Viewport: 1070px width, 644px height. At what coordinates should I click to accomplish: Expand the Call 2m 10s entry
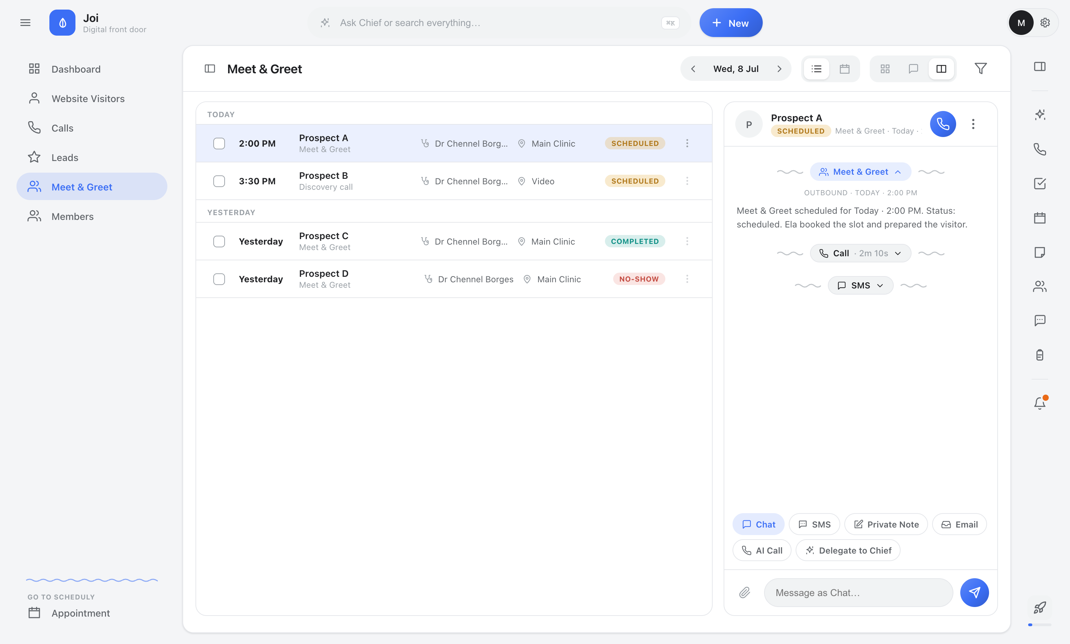[x=860, y=253]
